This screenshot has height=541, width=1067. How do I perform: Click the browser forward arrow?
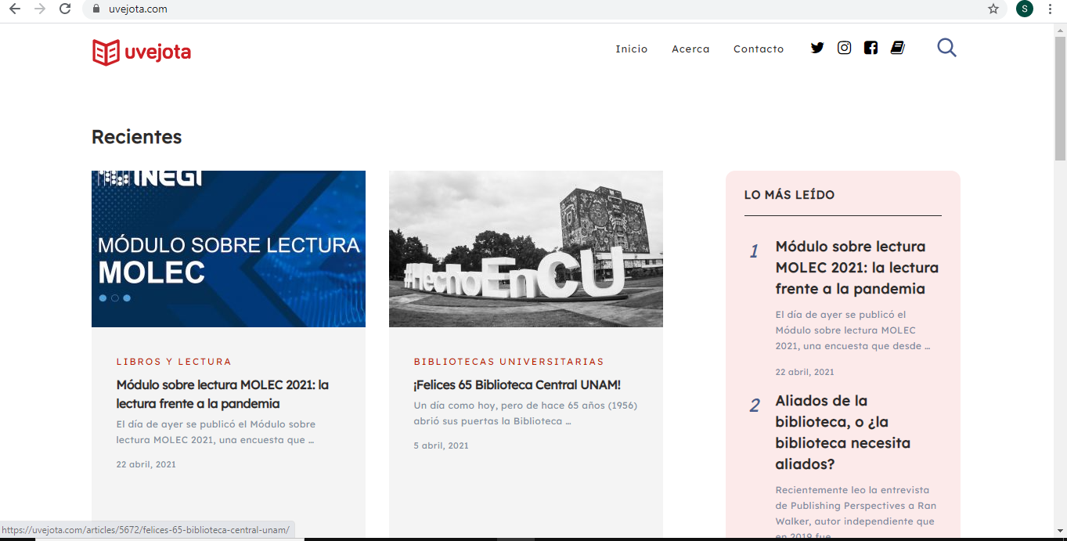click(x=40, y=9)
